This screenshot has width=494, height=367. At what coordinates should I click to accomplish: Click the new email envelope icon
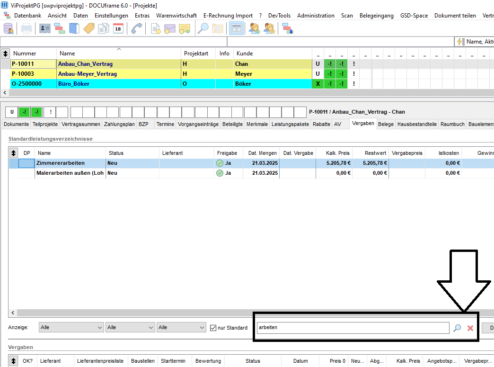coord(170,29)
